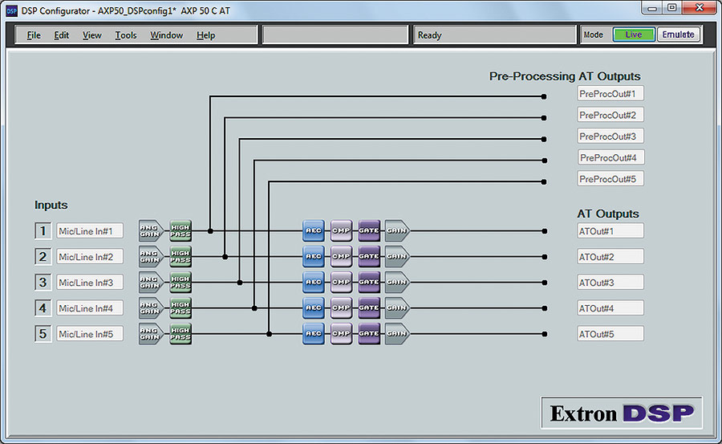Select the AEC block on input 3
This screenshot has width=722, height=444.
point(314,283)
